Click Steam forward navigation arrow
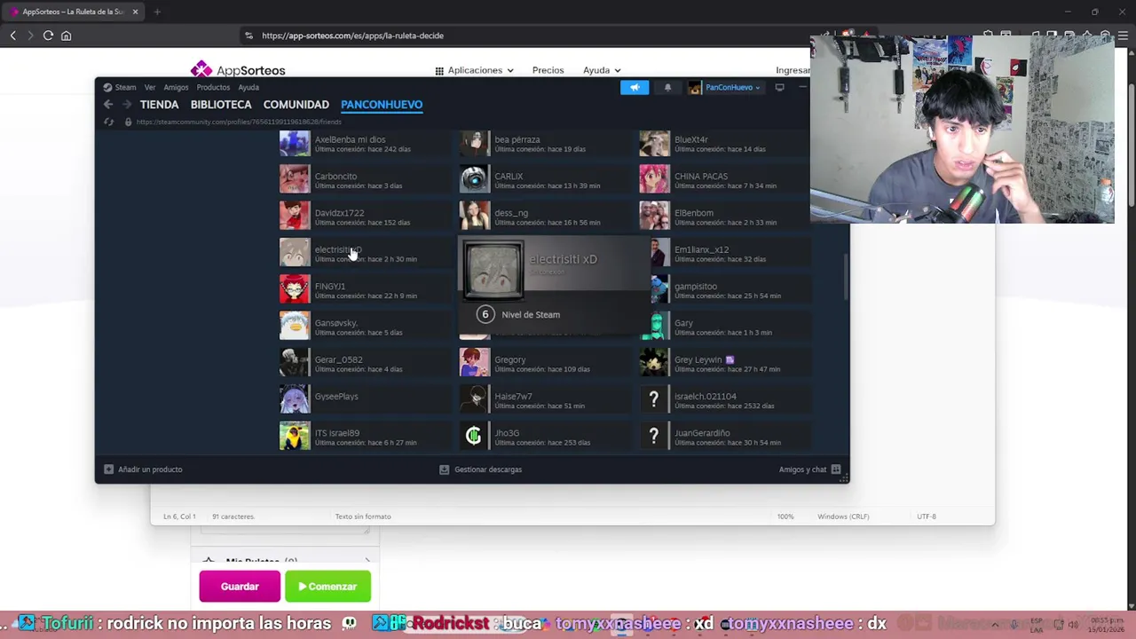This screenshot has width=1136, height=639. pos(126,104)
